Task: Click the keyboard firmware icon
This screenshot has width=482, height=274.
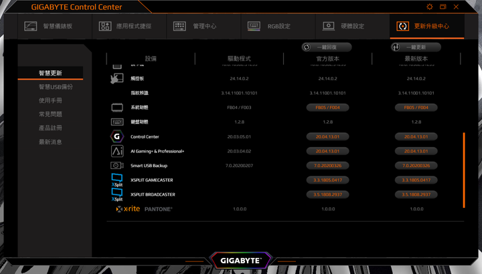Action: click(117, 122)
